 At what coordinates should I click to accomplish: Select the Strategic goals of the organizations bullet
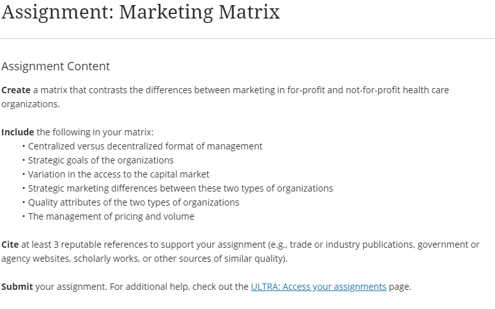101,160
